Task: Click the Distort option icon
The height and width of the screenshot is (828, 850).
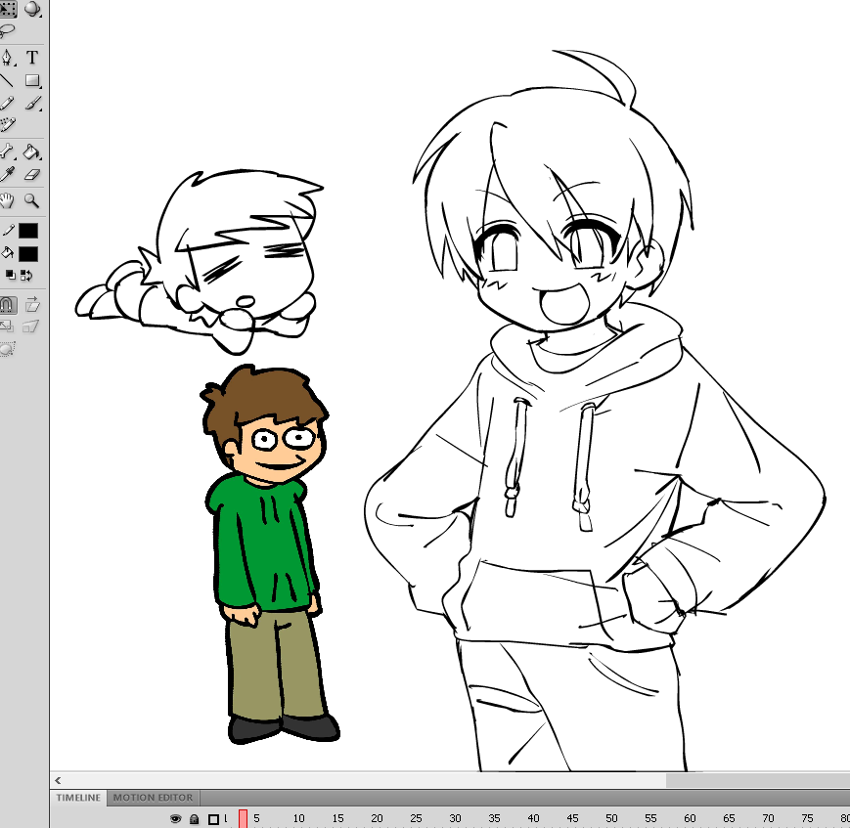Action: click(x=31, y=326)
